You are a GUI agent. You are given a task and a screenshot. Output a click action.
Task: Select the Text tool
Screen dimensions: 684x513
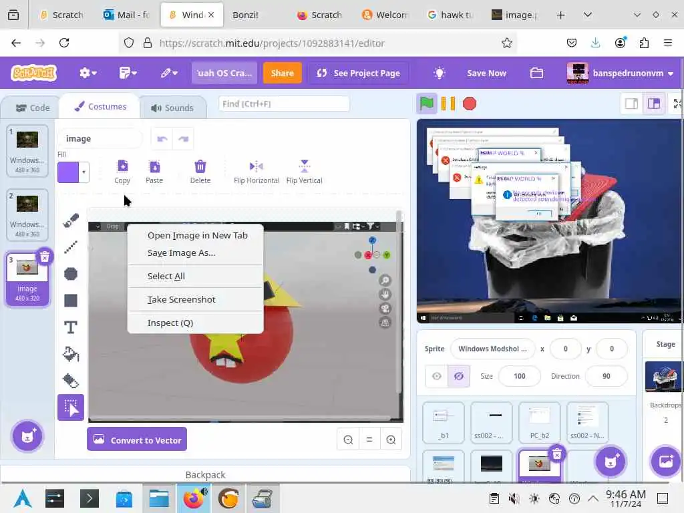pos(71,327)
